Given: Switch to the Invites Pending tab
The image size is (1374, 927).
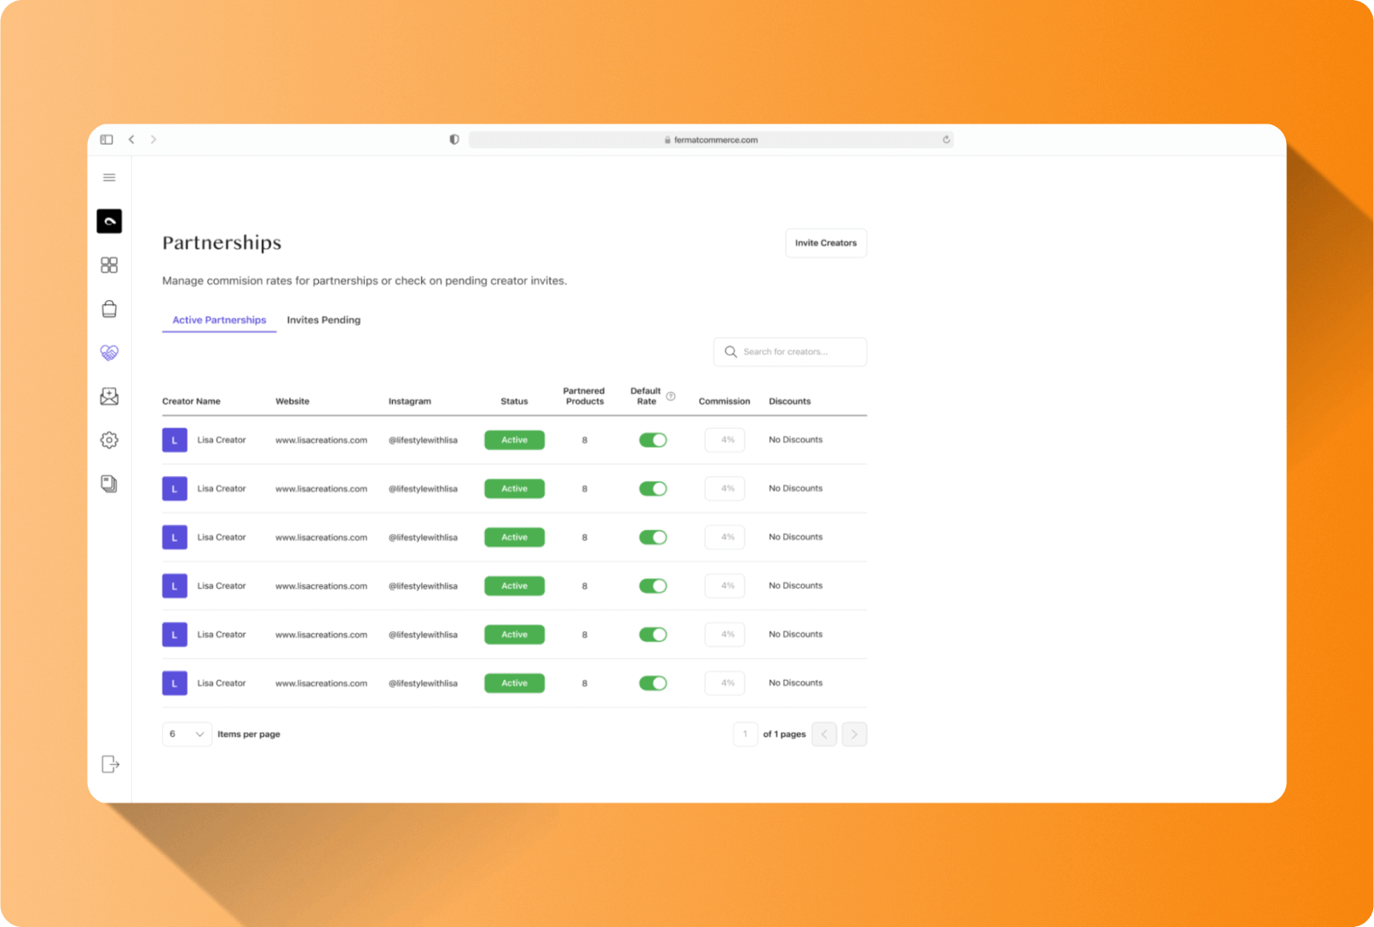Looking at the screenshot, I should pyautogui.click(x=324, y=320).
